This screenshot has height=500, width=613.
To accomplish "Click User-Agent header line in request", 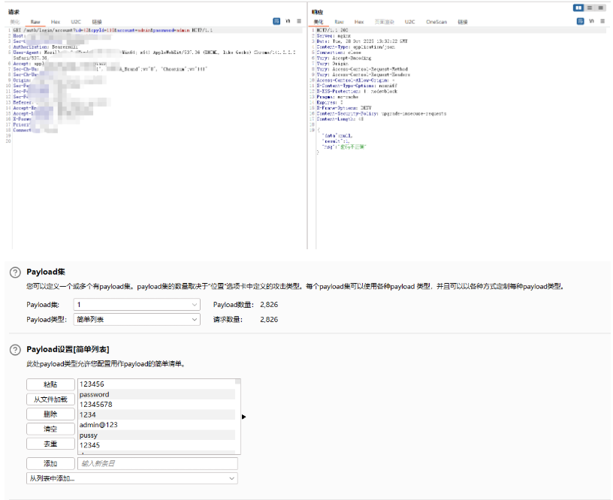I will (x=155, y=55).
